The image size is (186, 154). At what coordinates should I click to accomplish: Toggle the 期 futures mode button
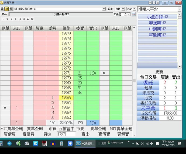6,9
